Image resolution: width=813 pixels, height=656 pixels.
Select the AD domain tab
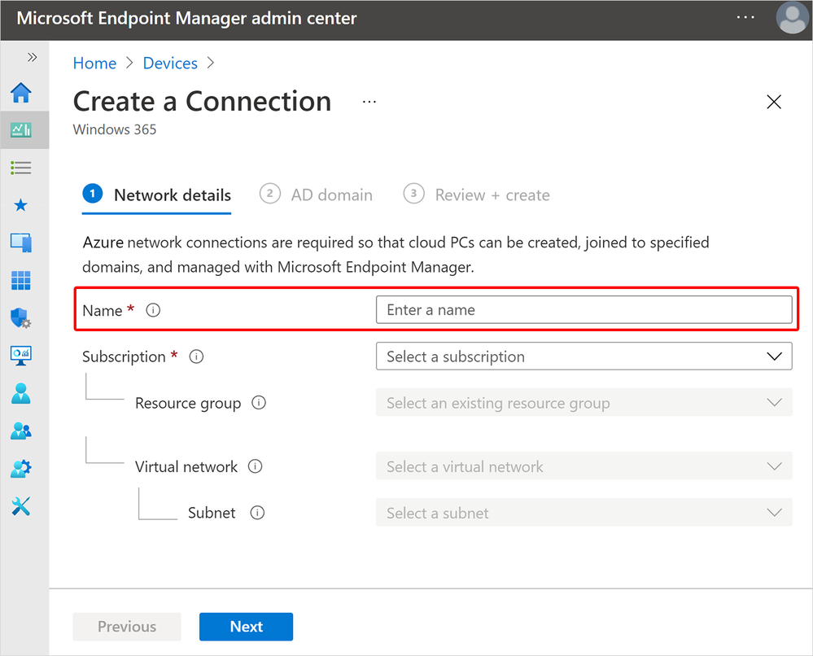(316, 195)
